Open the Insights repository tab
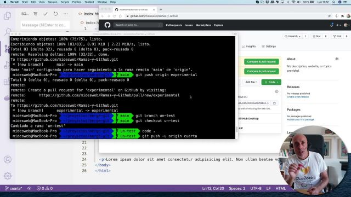The image size is (351, 197). (248, 47)
